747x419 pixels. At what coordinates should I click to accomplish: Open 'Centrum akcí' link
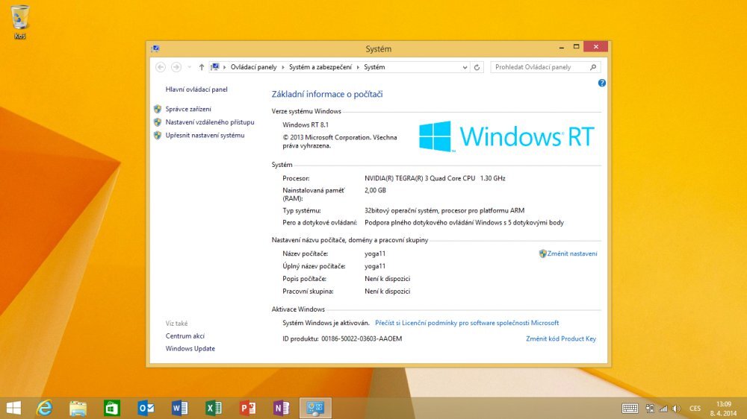[x=185, y=335]
